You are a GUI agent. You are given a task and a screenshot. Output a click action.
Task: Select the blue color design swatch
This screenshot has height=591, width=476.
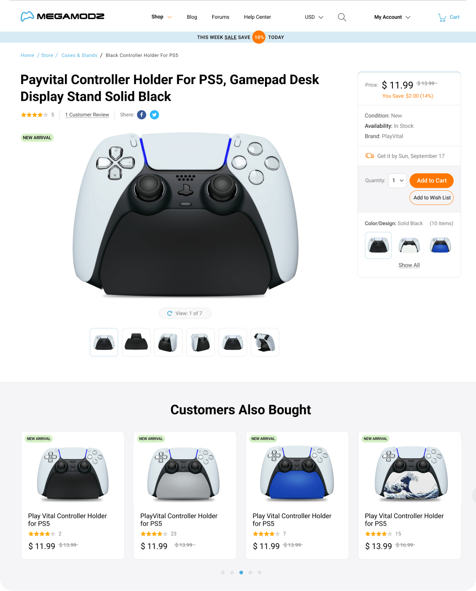tap(441, 245)
